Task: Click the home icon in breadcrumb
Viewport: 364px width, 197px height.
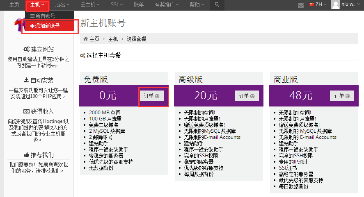Action: click(86, 39)
